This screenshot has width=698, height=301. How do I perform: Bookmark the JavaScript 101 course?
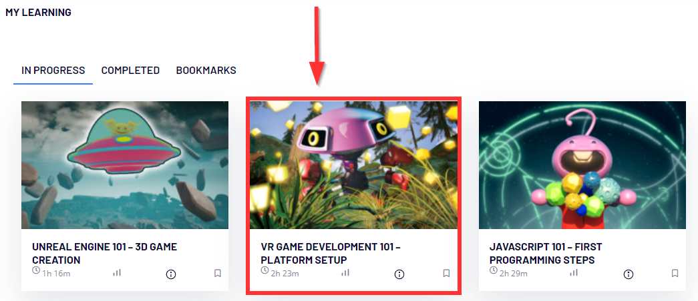[x=675, y=274]
